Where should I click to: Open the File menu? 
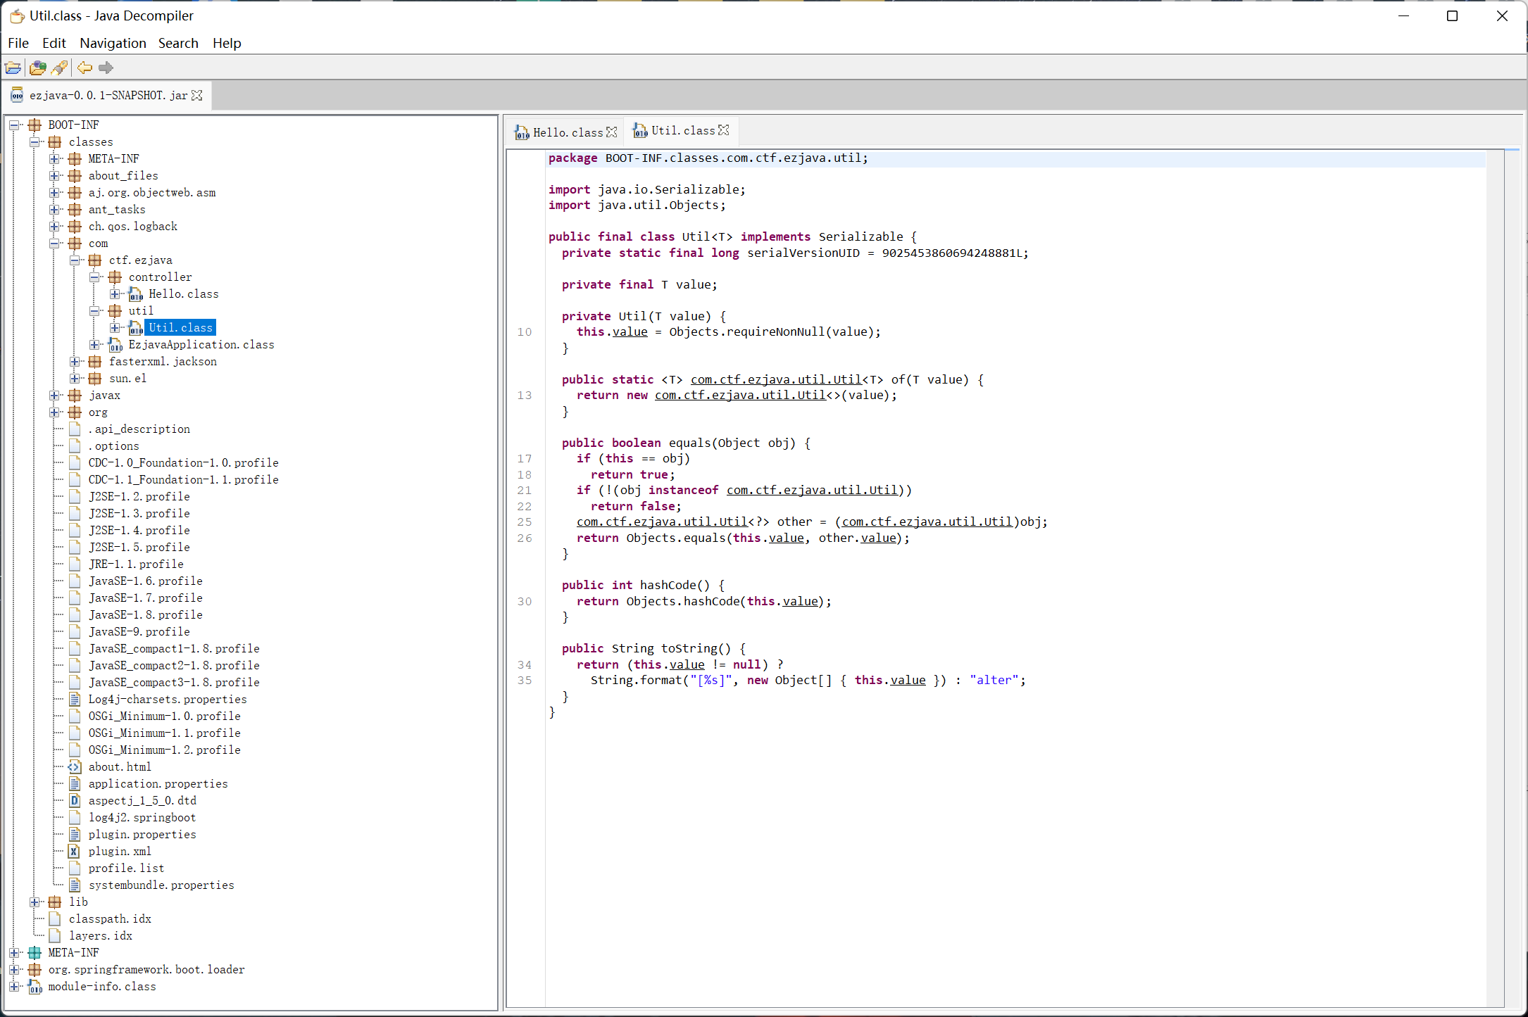18,43
